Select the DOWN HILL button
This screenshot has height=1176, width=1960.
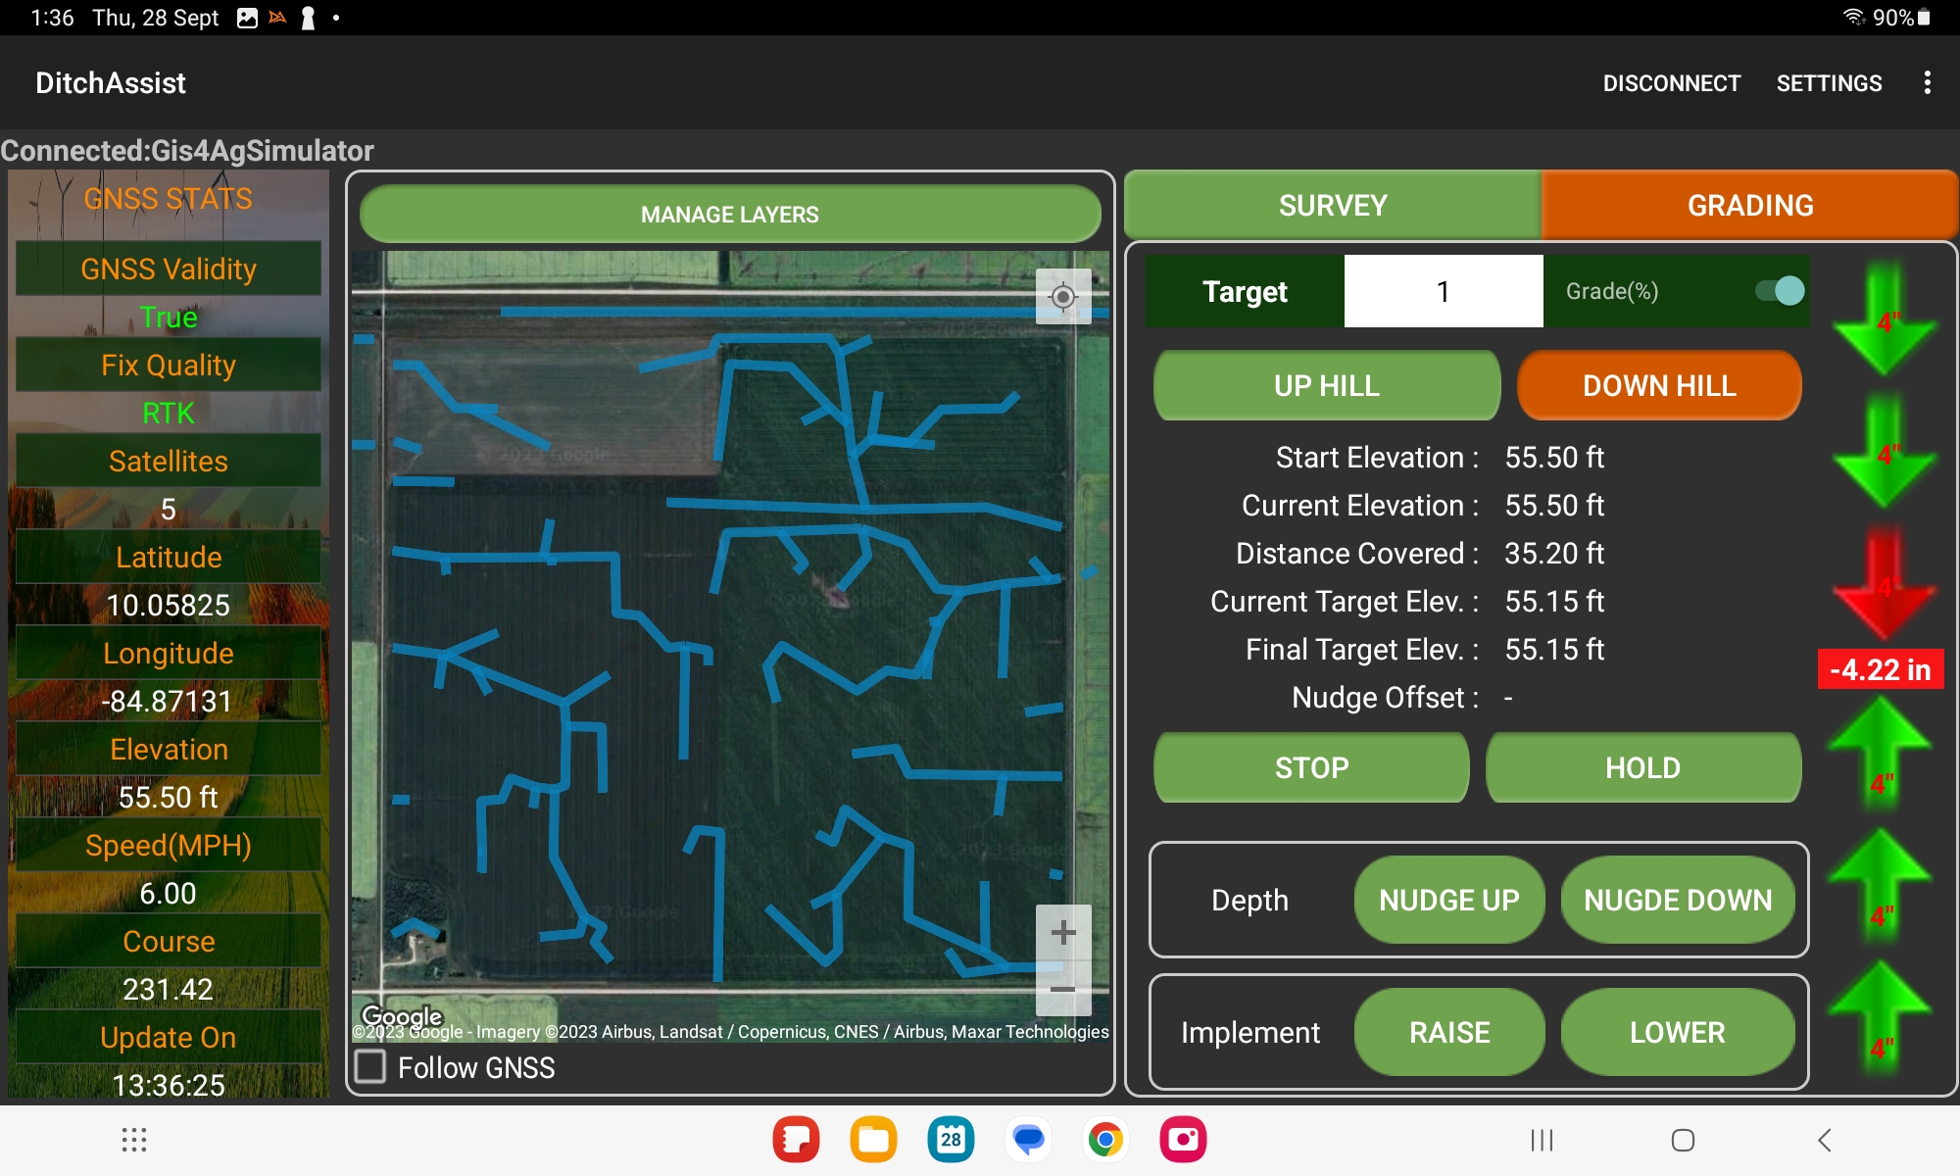coord(1659,385)
